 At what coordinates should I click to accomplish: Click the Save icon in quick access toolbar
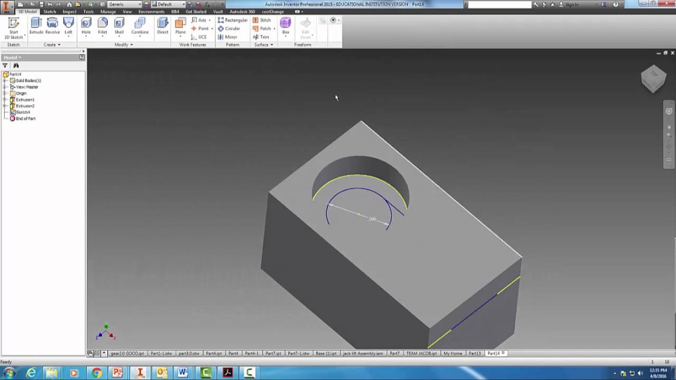coord(41,4)
